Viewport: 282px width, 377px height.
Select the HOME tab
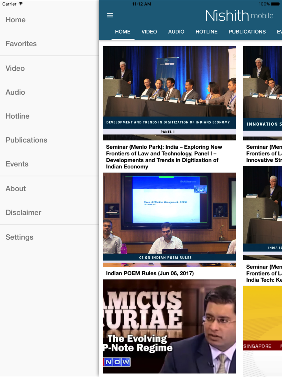pos(123,32)
